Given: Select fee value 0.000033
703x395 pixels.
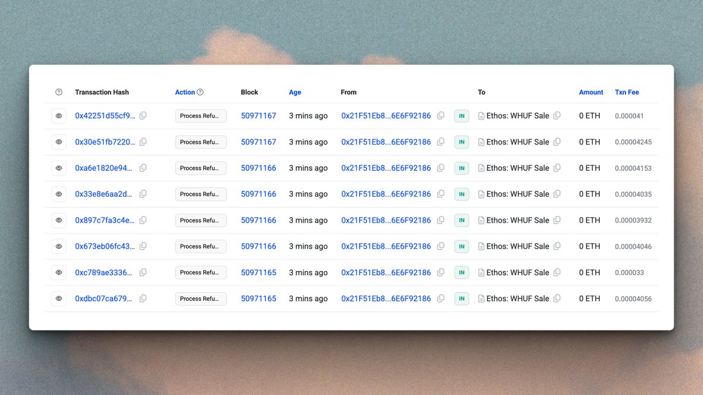Looking at the screenshot, I should point(629,273).
